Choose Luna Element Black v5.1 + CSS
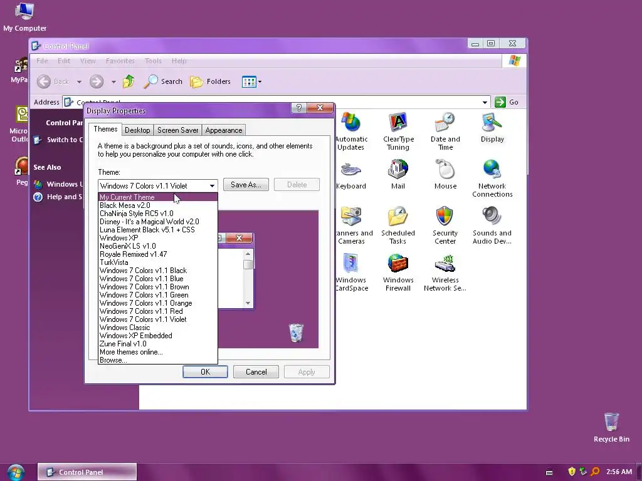 click(157, 230)
